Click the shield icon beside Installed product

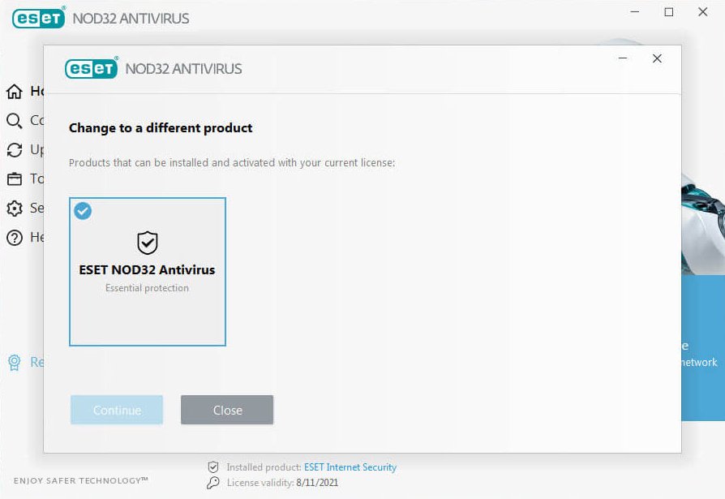[213, 467]
